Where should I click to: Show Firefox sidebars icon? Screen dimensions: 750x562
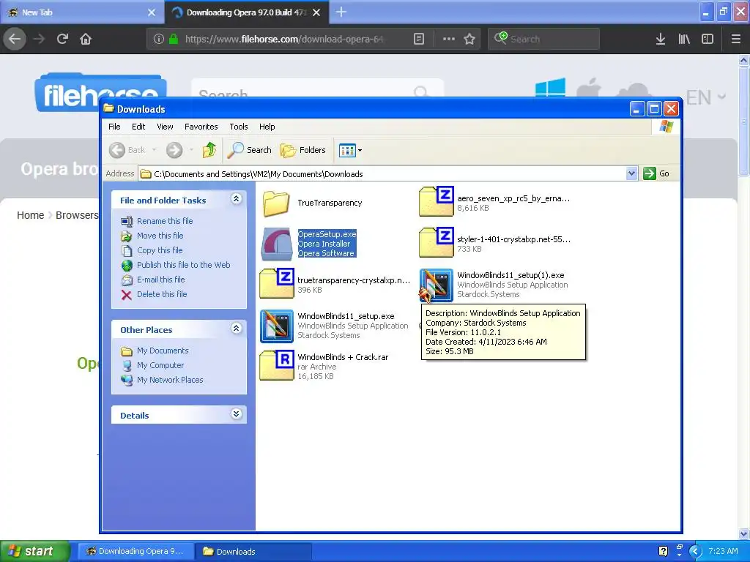click(x=708, y=39)
